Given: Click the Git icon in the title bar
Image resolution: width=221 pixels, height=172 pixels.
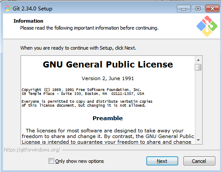Looking at the screenshot, I should coord(7,8).
